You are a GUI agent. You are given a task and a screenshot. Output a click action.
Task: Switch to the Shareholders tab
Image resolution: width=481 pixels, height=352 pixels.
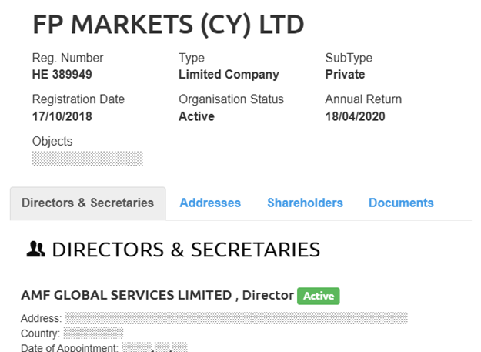point(305,203)
